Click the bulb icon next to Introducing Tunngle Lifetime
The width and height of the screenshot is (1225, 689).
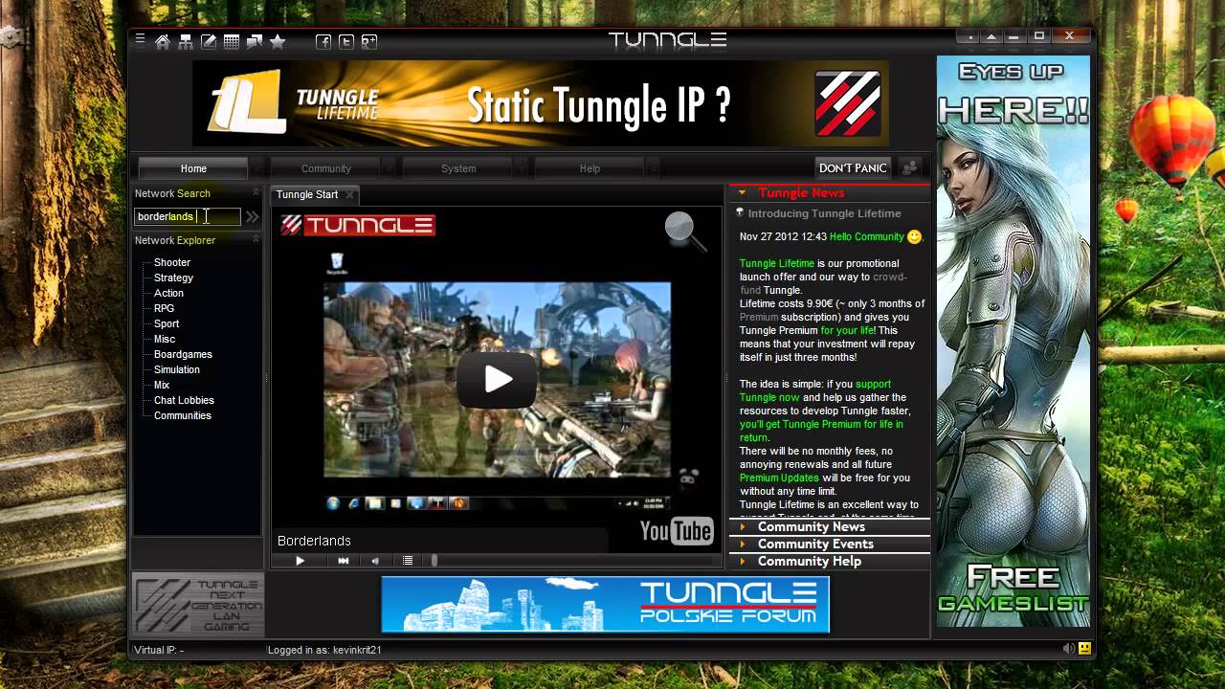tap(740, 212)
